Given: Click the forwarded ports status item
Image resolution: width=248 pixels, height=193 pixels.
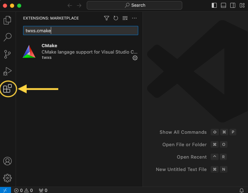Looking at the screenshot, I should 43,190.
